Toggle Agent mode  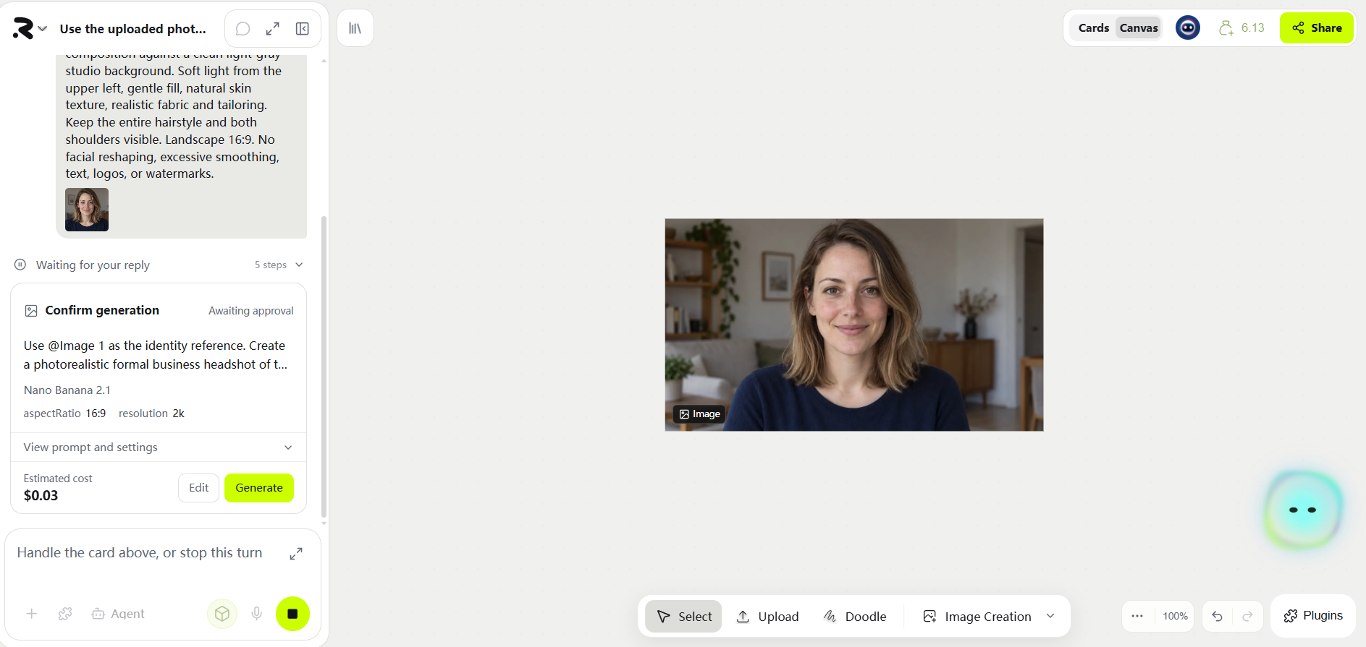pyautogui.click(x=118, y=614)
